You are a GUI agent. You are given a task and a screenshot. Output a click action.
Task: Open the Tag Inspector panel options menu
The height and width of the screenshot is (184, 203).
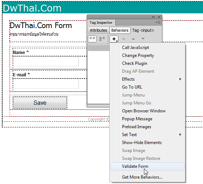[158, 23]
